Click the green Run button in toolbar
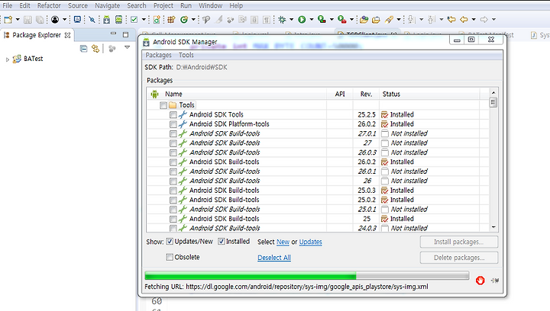Viewport: 550px width, 311px height. tap(302, 20)
